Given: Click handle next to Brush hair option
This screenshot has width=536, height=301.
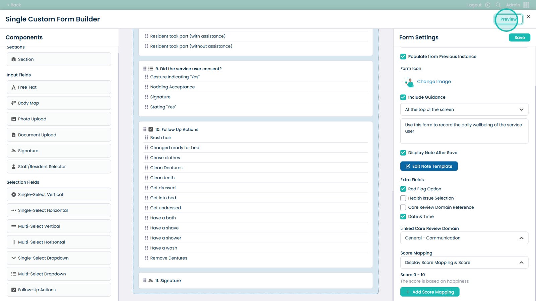Looking at the screenshot, I should pos(146,137).
